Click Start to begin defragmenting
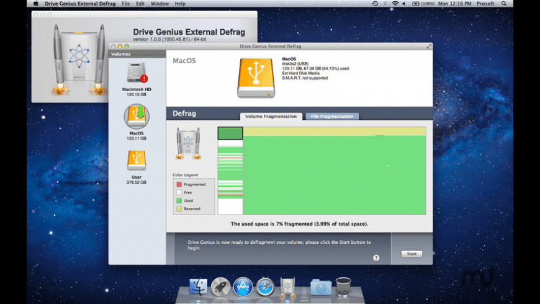This screenshot has height=304, width=540. [412, 254]
